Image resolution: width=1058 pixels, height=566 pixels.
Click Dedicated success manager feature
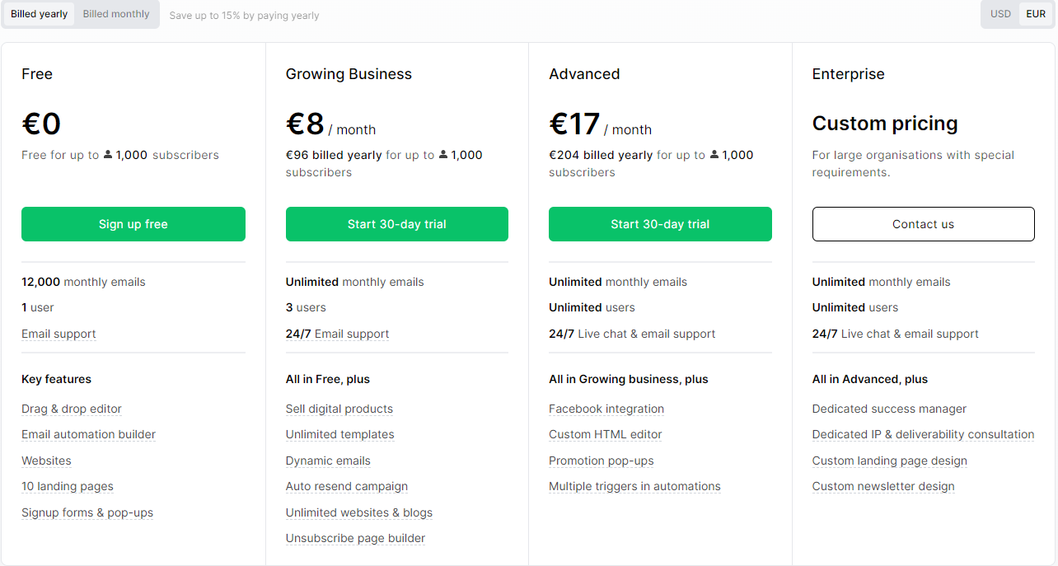889,409
